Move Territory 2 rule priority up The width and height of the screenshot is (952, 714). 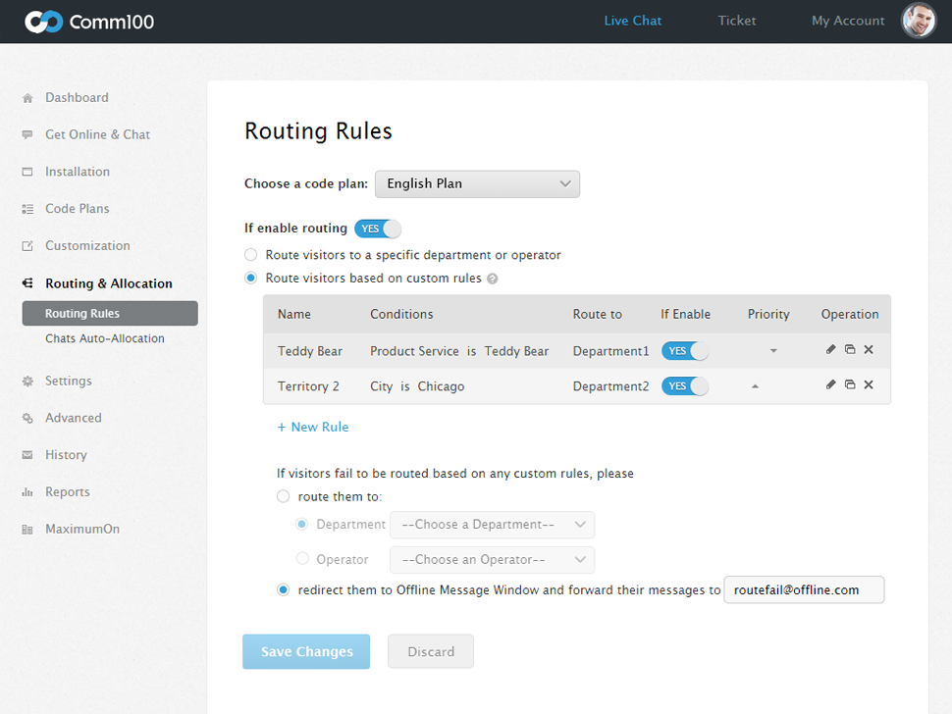point(755,386)
